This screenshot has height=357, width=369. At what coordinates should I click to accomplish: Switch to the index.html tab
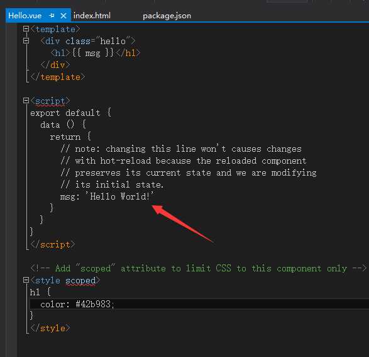[92, 16]
